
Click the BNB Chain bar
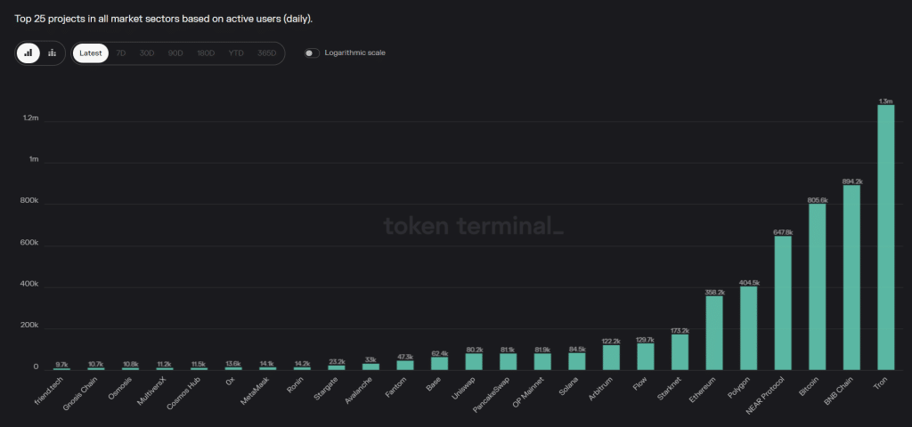tap(851, 278)
